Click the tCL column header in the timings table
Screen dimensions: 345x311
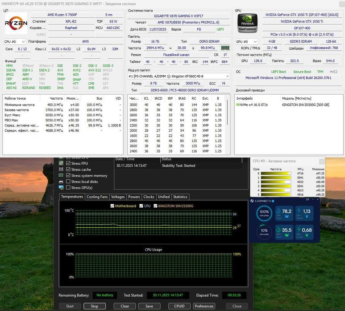coord(146,98)
